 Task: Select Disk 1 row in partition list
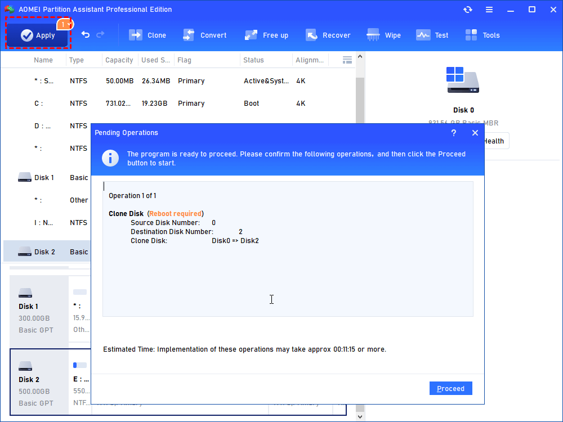coord(47,178)
